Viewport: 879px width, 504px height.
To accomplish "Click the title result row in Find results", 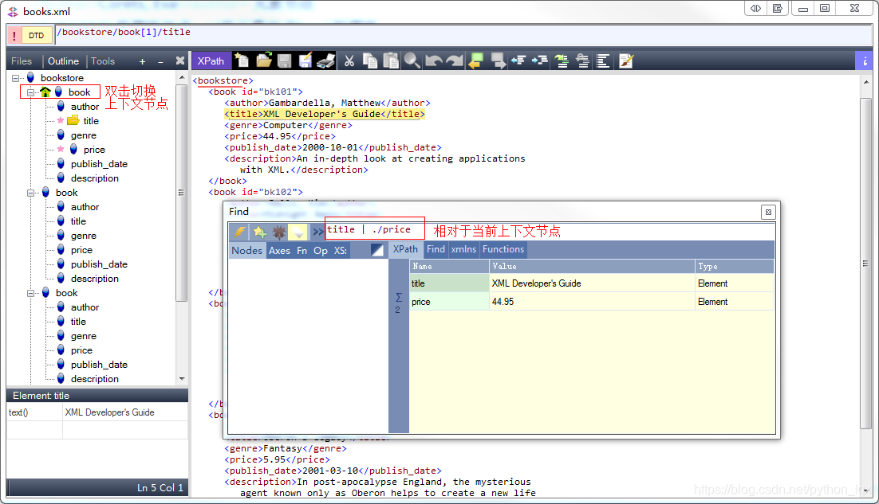I will point(591,283).
